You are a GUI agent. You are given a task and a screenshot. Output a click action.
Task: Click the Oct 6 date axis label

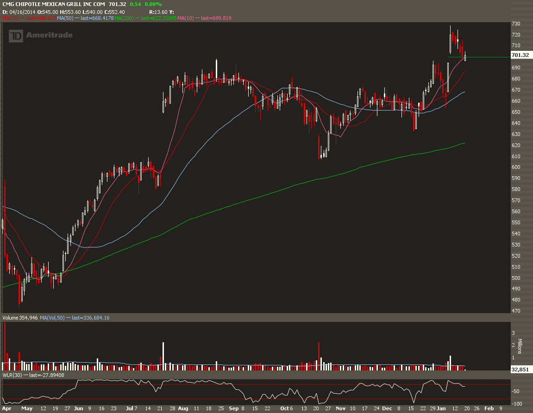pyautogui.click(x=287, y=408)
